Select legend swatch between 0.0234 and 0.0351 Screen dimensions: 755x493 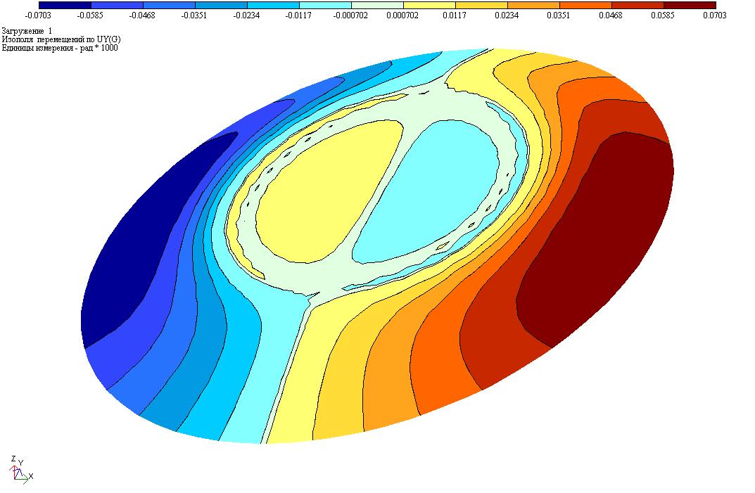(x=533, y=6)
